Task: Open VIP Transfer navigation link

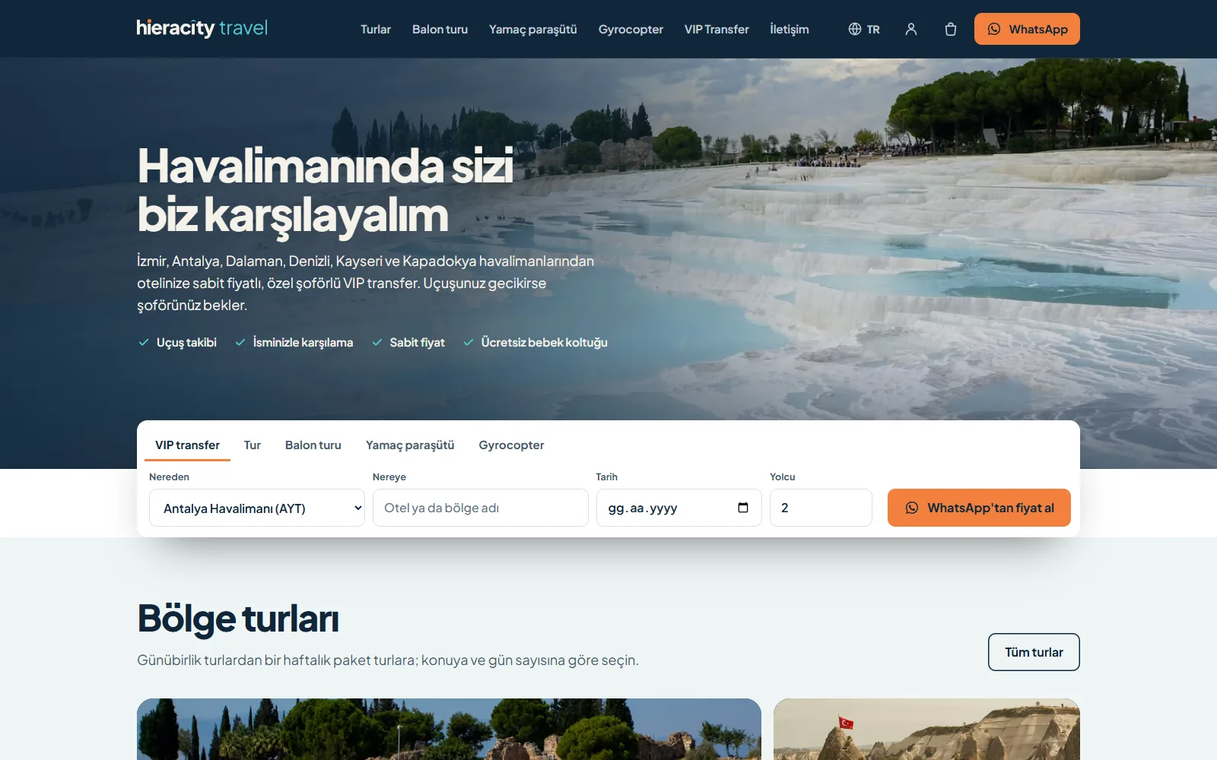Action: pos(717,29)
